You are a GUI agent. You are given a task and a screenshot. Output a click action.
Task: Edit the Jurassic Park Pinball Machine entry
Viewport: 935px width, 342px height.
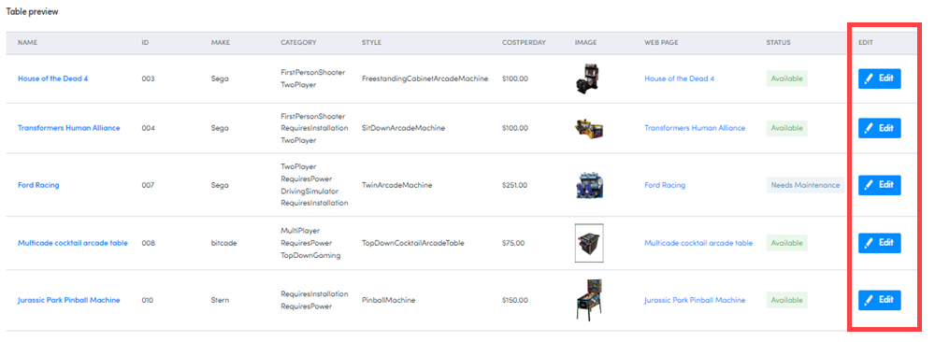tap(879, 300)
